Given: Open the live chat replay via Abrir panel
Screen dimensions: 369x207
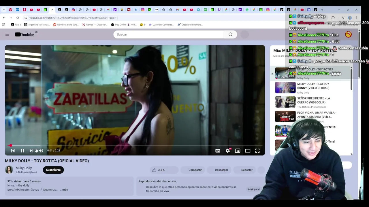Looking at the screenshot, I should click(x=254, y=189).
